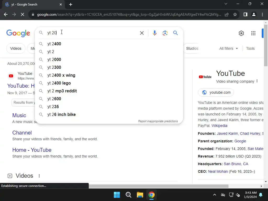Viewport: 268px width, 201px height.
Task: Open the YouTube result favicon
Action: pyautogui.click(x=11, y=76)
